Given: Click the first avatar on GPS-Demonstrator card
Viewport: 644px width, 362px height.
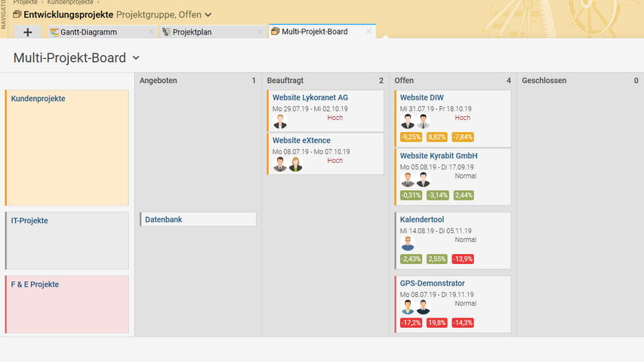Looking at the screenshot, I should [408, 307].
